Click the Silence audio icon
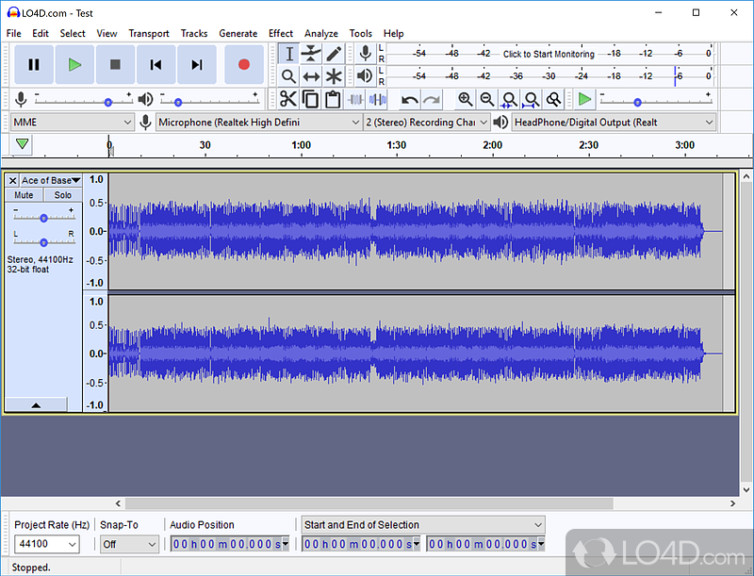Screen dimensions: 754x576 click(x=378, y=100)
